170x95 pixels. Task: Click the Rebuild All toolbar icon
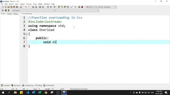pyautogui.click(x=68, y=7)
